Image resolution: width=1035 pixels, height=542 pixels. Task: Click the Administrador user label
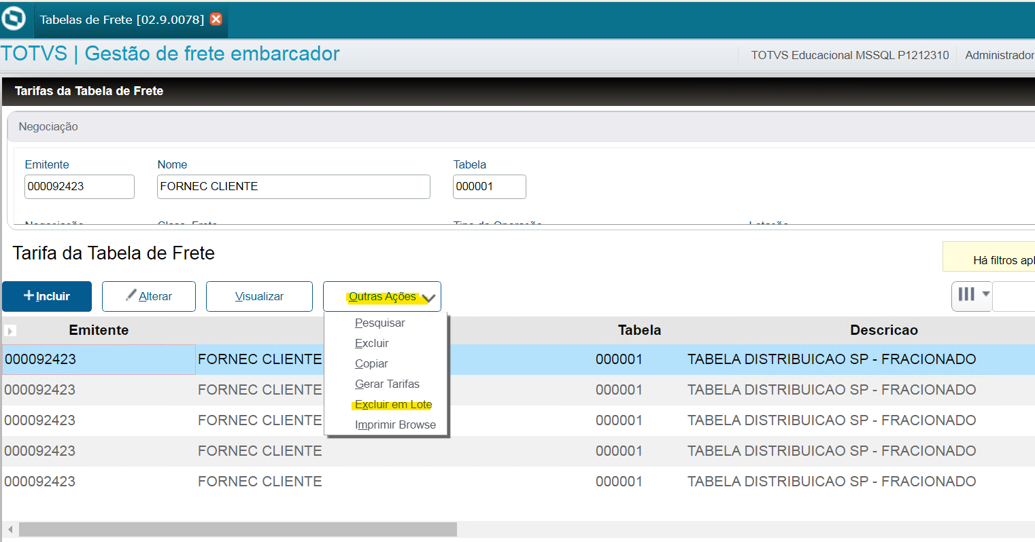[x=1000, y=55]
